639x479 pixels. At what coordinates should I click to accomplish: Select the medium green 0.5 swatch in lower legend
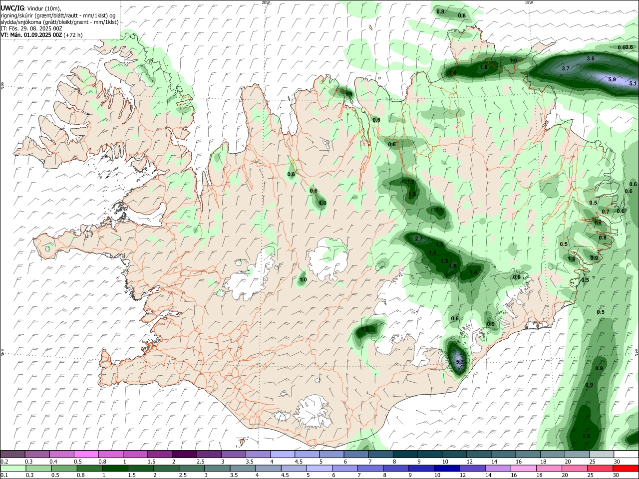tap(64, 468)
